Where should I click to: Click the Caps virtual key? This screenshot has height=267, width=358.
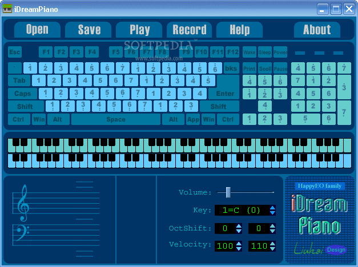(x=23, y=94)
